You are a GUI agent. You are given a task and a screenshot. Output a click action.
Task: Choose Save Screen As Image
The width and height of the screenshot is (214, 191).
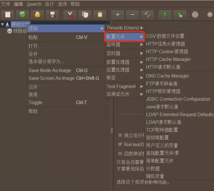[66, 78]
